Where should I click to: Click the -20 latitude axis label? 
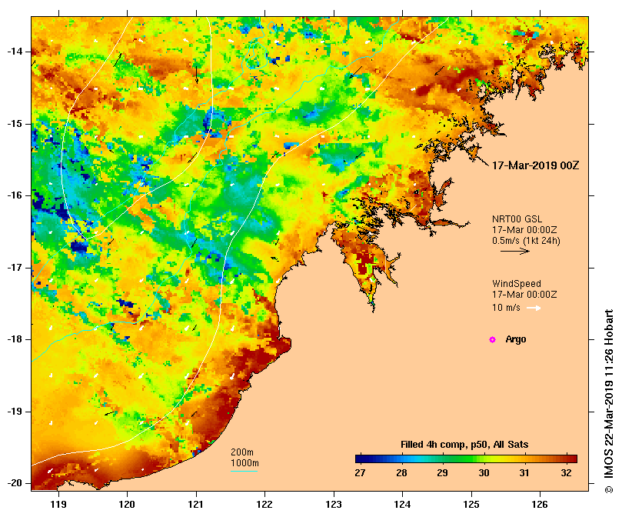[x=15, y=484]
